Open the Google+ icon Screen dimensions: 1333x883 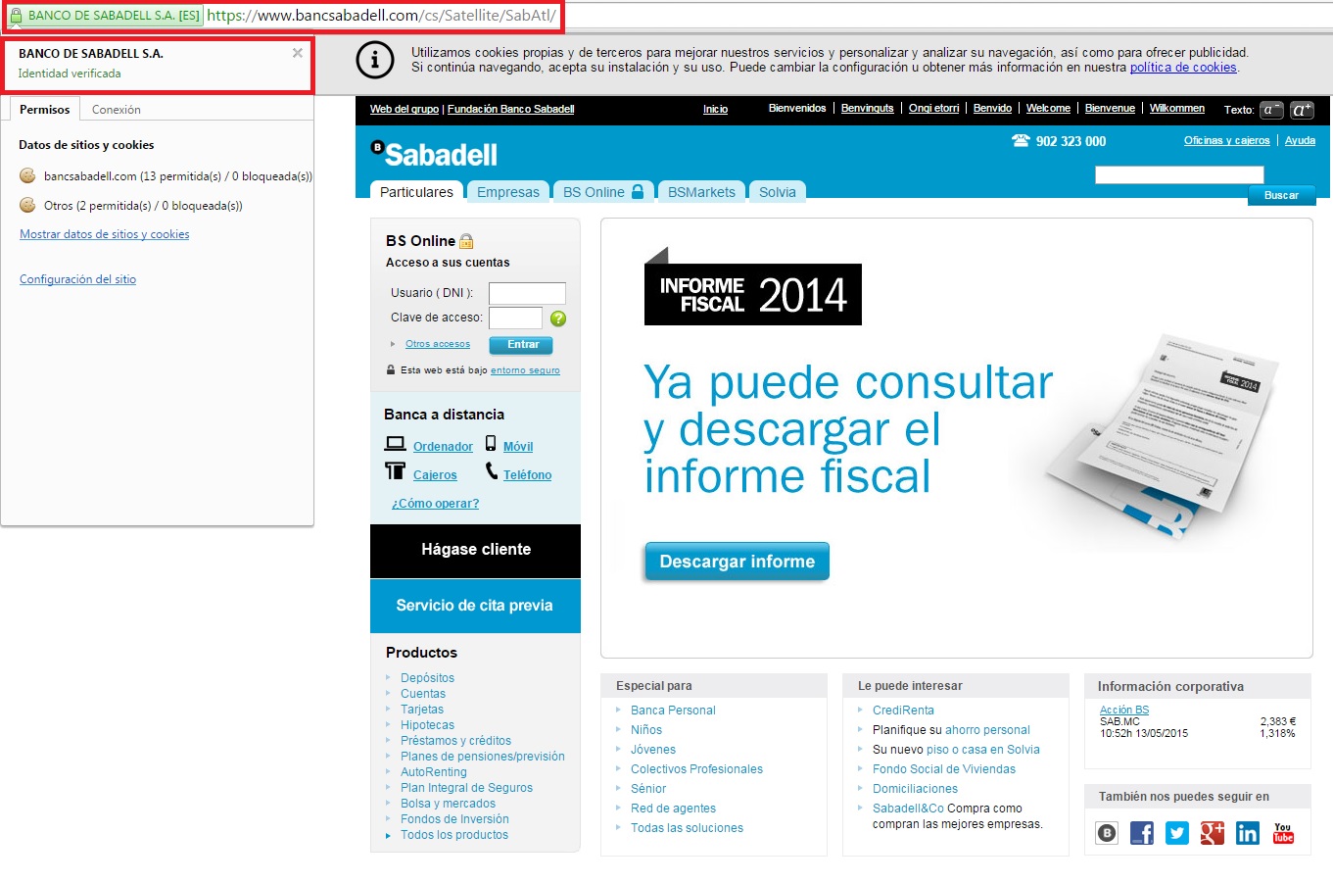point(1213,833)
